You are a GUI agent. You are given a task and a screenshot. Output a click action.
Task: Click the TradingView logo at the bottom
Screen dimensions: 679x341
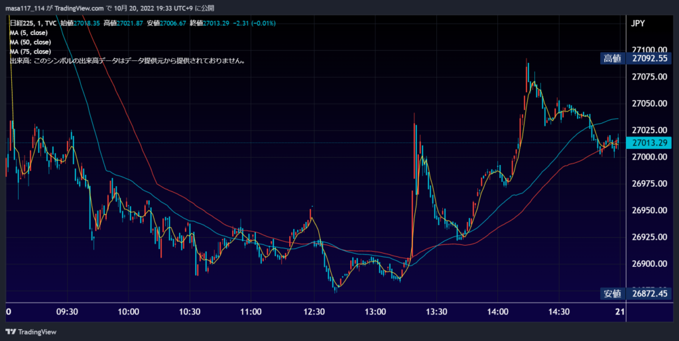[31, 332]
